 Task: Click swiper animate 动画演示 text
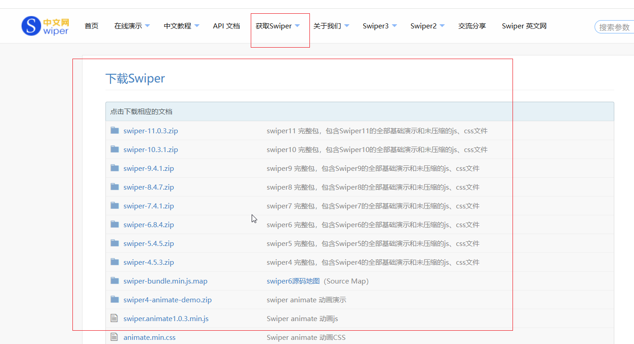pos(306,300)
